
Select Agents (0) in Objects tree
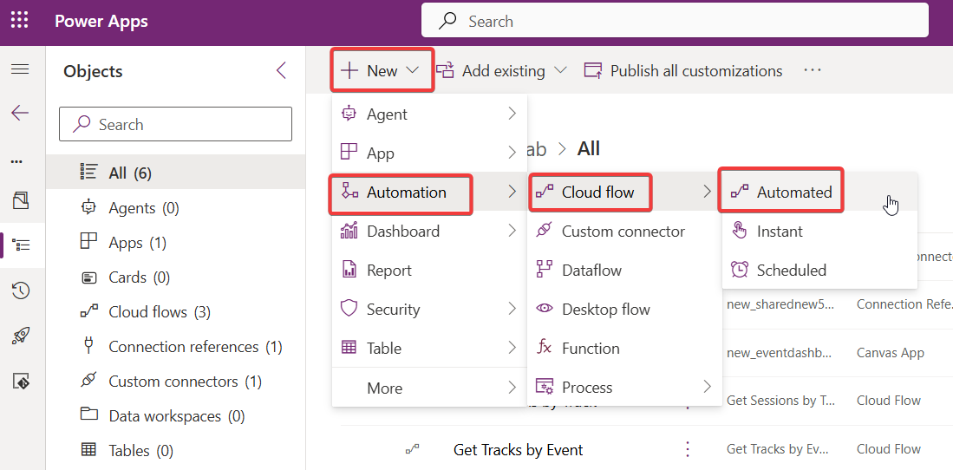tap(176, 208)
